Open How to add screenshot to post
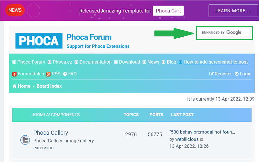 coord(216,62)
